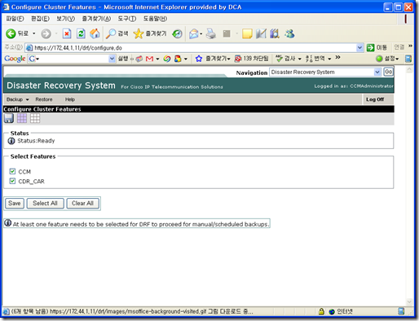Click the Print icon

tap(211, 33)
